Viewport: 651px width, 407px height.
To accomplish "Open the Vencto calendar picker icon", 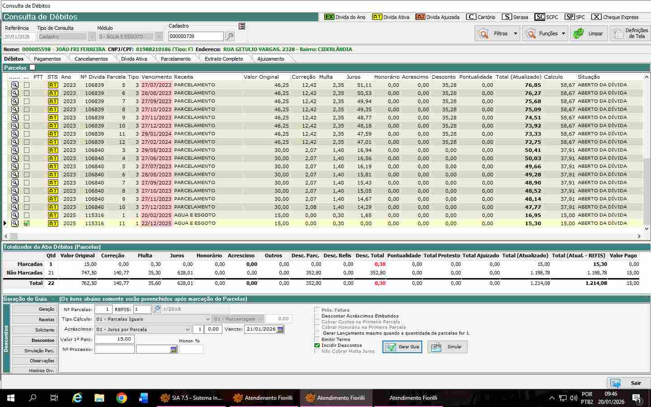I will coord(280,329).
